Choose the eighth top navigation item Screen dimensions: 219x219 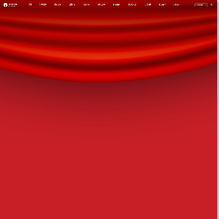[x=132, y=5]
